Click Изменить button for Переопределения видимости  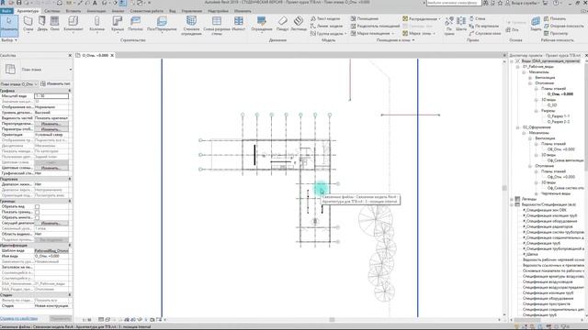51,124
